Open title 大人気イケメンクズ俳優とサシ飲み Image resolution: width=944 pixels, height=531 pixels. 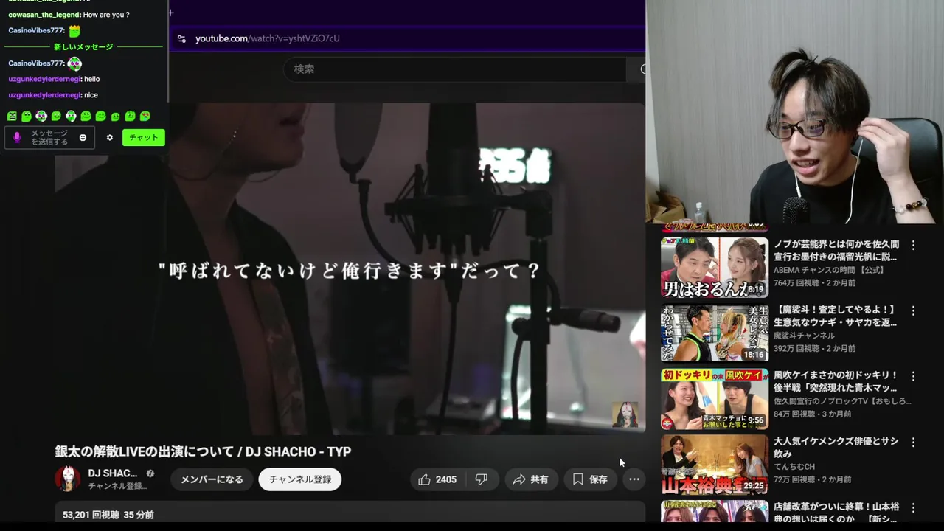[836, 447]
